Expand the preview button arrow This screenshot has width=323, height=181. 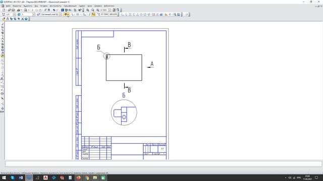coord(28,10)
